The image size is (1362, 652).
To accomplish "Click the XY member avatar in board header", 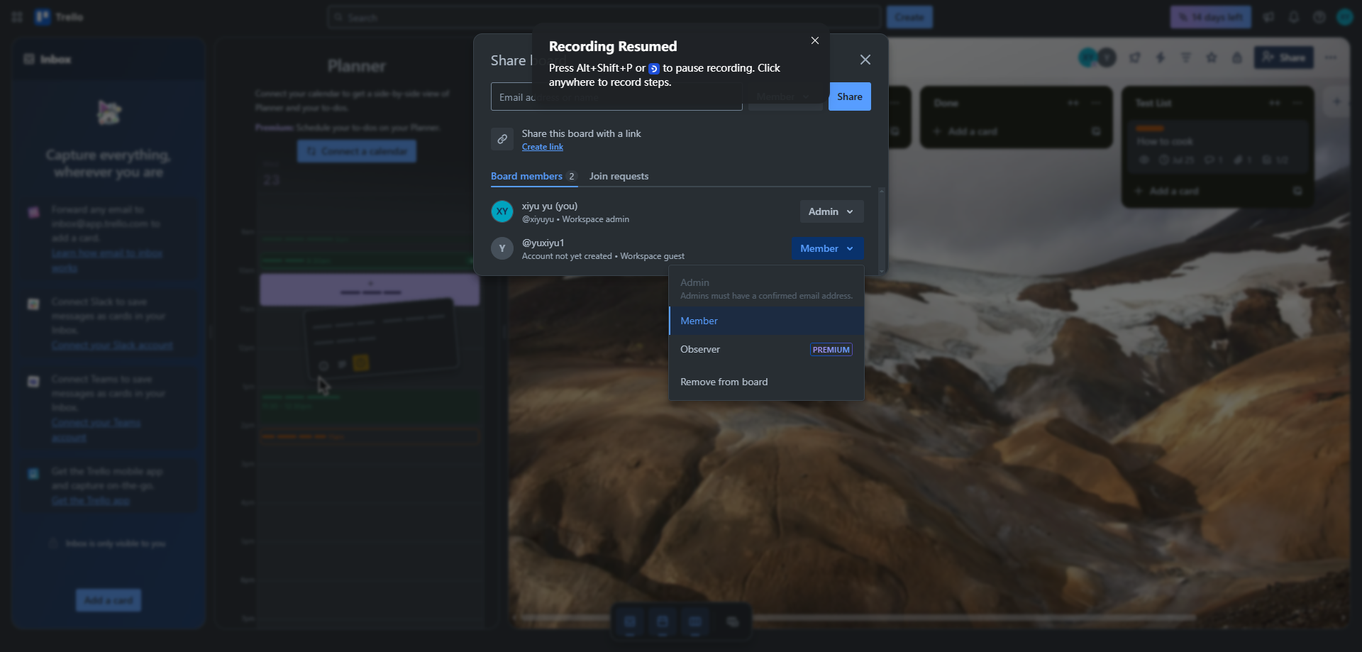I will click(x=1087, y=57).
